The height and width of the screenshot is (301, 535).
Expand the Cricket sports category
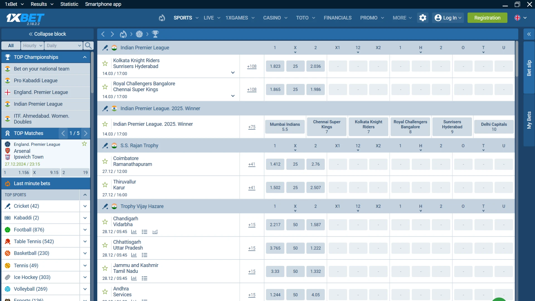click(x=85, y=206)
